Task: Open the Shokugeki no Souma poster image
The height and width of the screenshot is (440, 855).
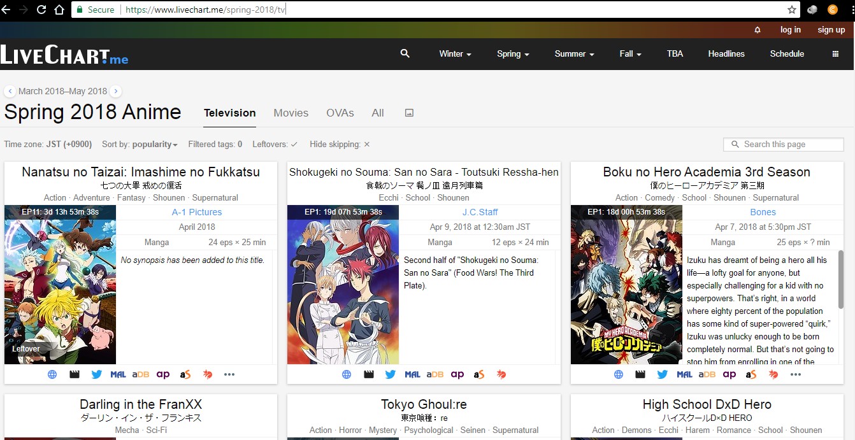Action: 343,285
